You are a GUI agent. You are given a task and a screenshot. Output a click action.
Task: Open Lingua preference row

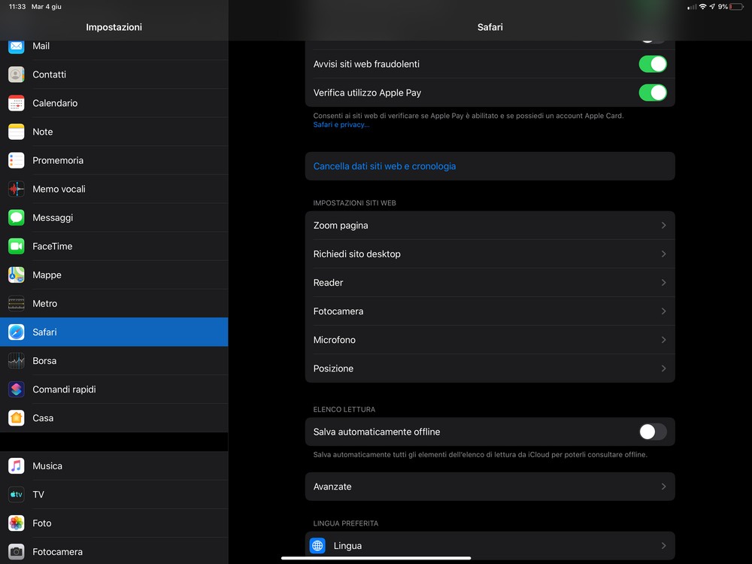pyautogui.click(x=490, y=546)
